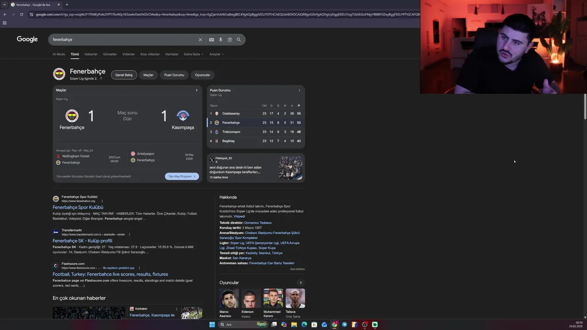Open Flashscore Football, Turkey result link

tap(111, 274)
